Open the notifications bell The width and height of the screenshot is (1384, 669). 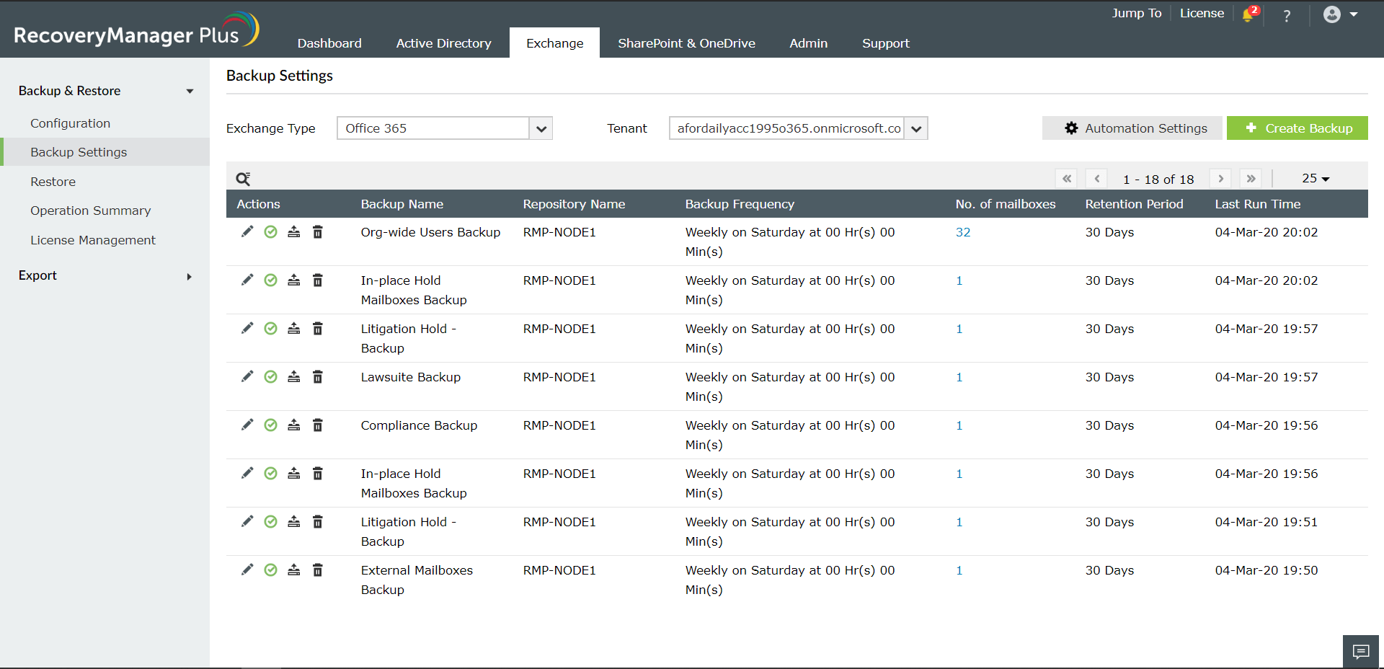click(x=1249, y=14)
